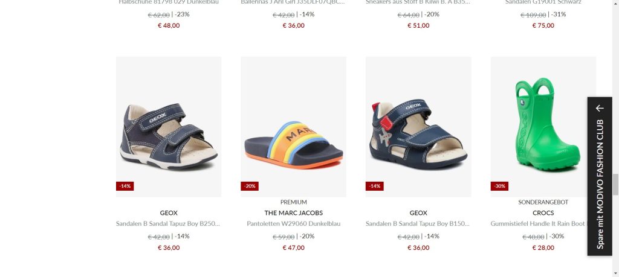619x277 pixels.
Task: Click the CROCS brand name
Action: (543, 213)
